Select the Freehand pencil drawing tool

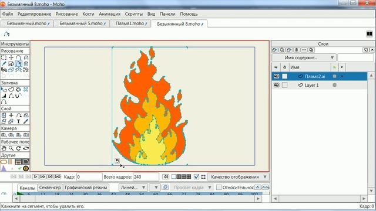pyautogui.click(x=4, y=64)
